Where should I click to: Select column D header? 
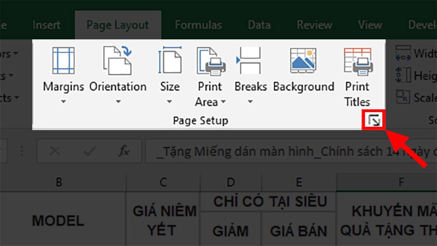tap(231, 183)
